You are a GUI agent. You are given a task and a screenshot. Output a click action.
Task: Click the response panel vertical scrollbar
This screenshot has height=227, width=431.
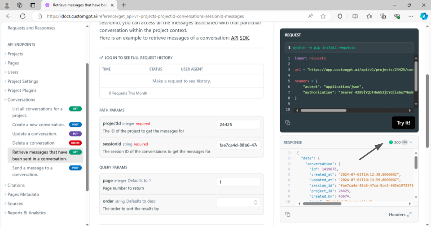click(416, 163)
